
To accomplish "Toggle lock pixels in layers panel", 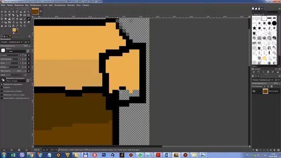I will tap(264, 86).
